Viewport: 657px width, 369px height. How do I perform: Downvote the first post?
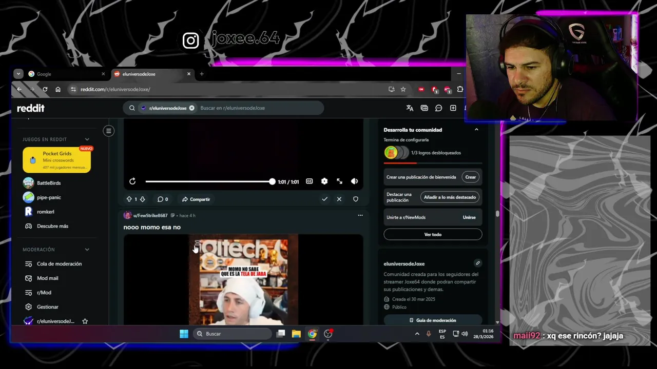(x=142, y=199)
